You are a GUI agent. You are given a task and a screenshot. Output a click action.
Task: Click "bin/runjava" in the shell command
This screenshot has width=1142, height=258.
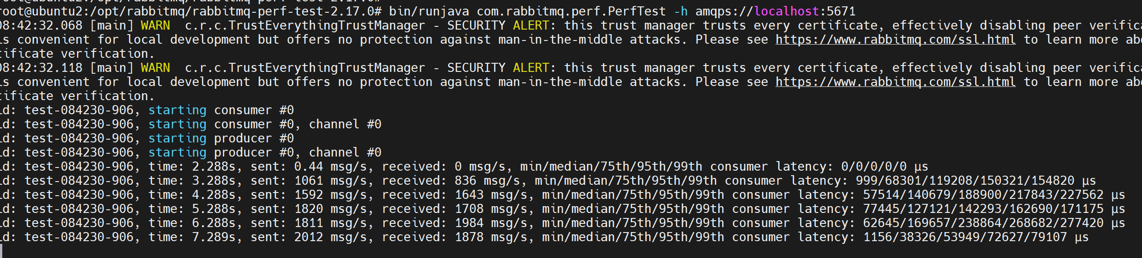(429, 11)
